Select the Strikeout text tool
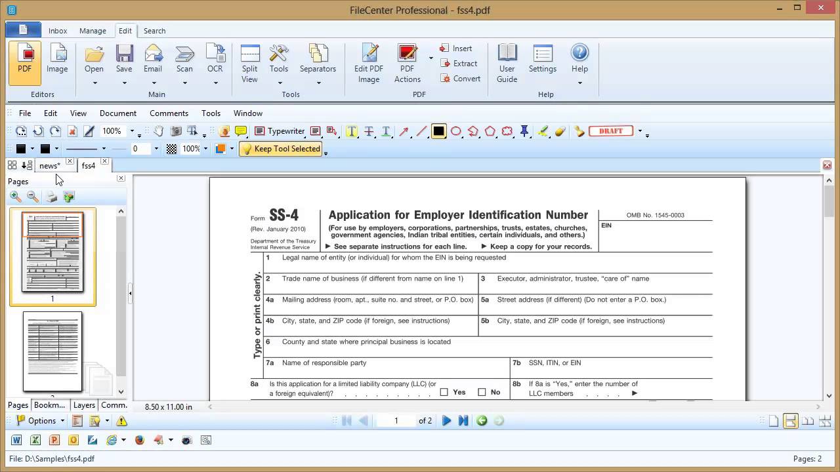The width and height of the screenshot is (840, 472). (369, 131)
